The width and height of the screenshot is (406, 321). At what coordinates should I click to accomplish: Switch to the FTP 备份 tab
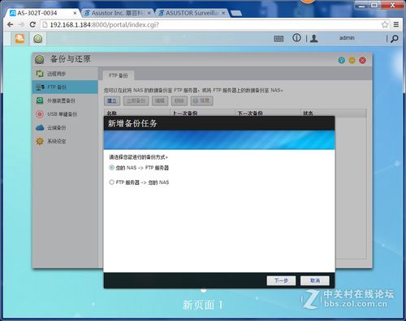(119, 75)
